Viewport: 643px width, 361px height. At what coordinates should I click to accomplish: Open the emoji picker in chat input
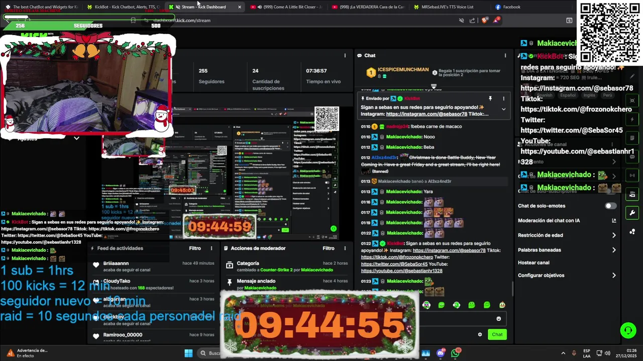coord(498,319)
